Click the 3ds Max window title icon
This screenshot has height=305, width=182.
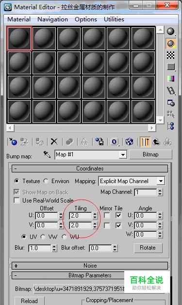[x=8, y=7]
